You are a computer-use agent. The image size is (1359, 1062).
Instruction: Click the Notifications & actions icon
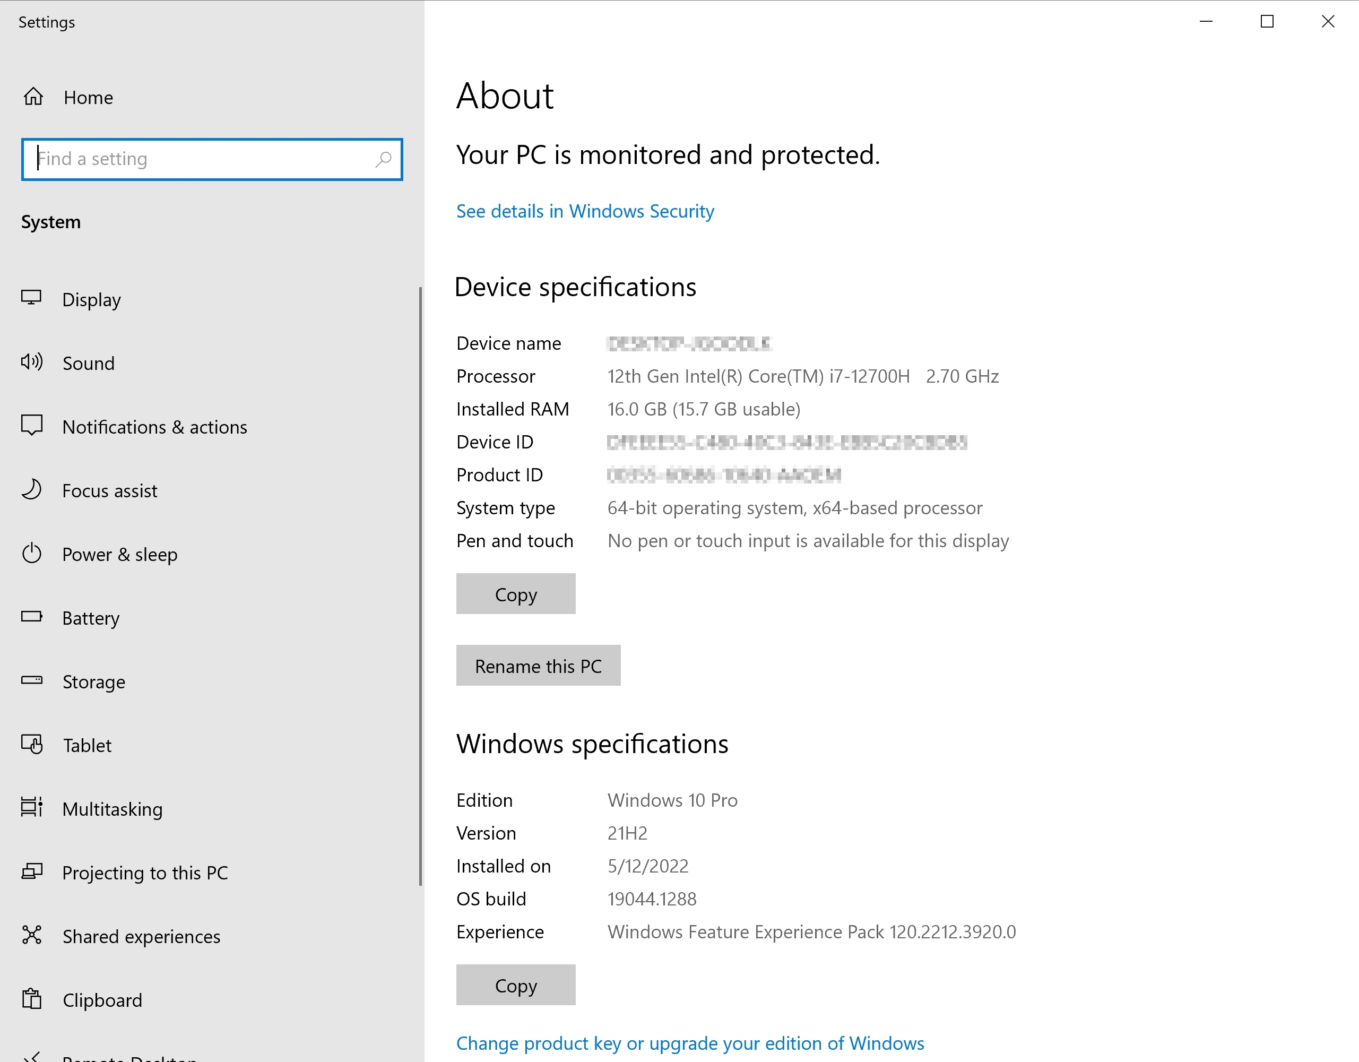coord(32,426)
